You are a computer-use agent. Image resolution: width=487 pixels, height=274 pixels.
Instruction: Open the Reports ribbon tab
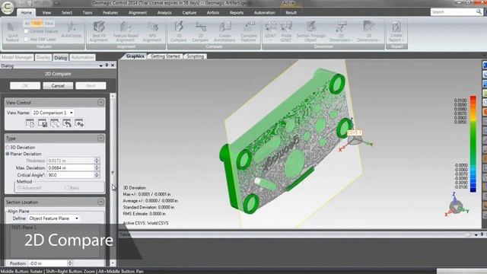[x=237, y=12]
